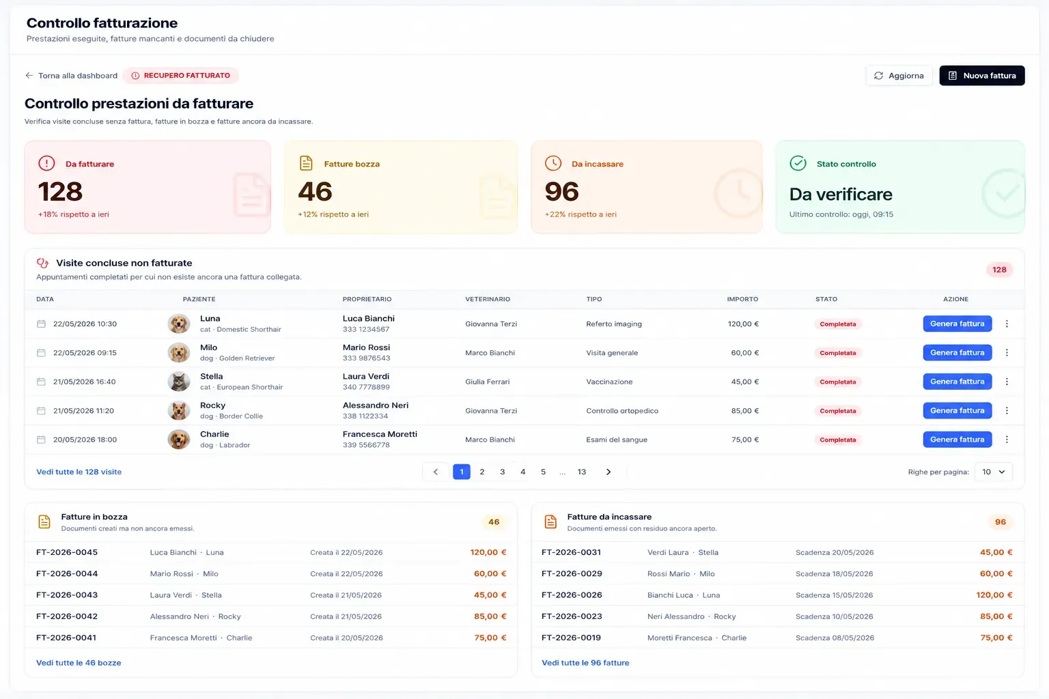The image size is (1049, 699).
Task: Click the document icon on Fatture bozza card
Action: [x=306, y=163]
